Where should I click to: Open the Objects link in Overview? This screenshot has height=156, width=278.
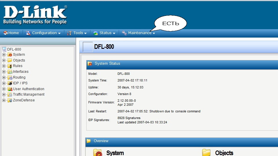pos(224,153)
